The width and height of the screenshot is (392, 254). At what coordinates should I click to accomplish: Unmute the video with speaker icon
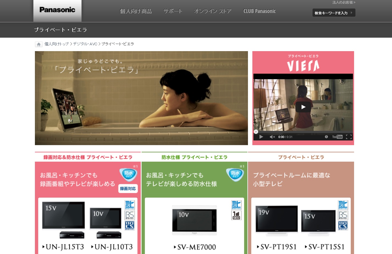click(x=272, y=137)
